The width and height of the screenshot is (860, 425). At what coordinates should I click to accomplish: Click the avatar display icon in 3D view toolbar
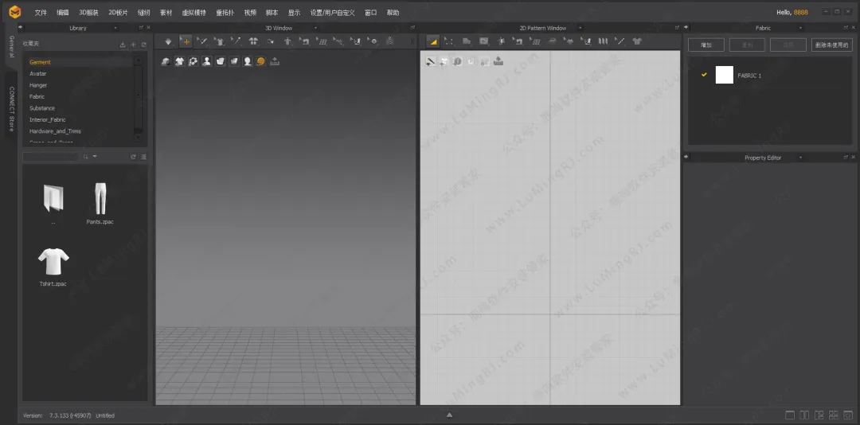tap(206, 61)
